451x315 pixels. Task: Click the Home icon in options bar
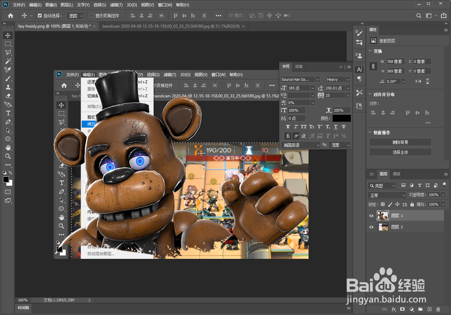11,16
